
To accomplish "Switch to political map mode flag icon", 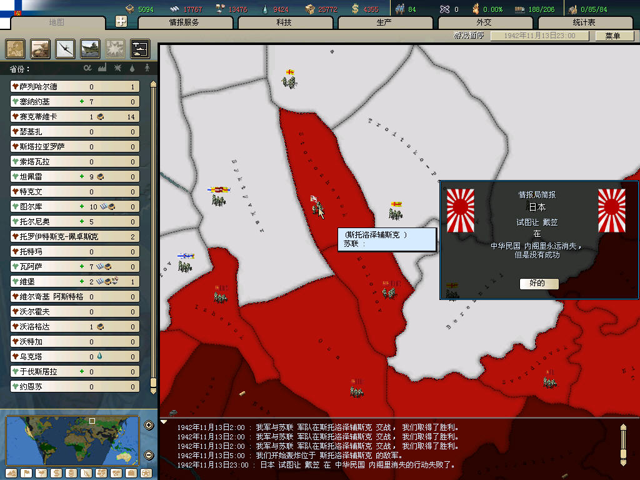I will 26,474.
